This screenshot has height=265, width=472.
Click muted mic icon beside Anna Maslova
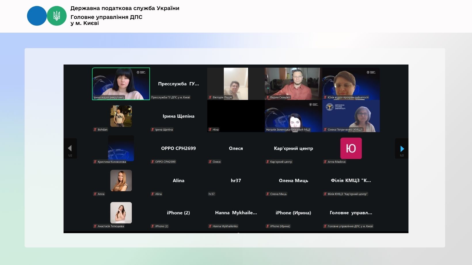coord(325,162)
